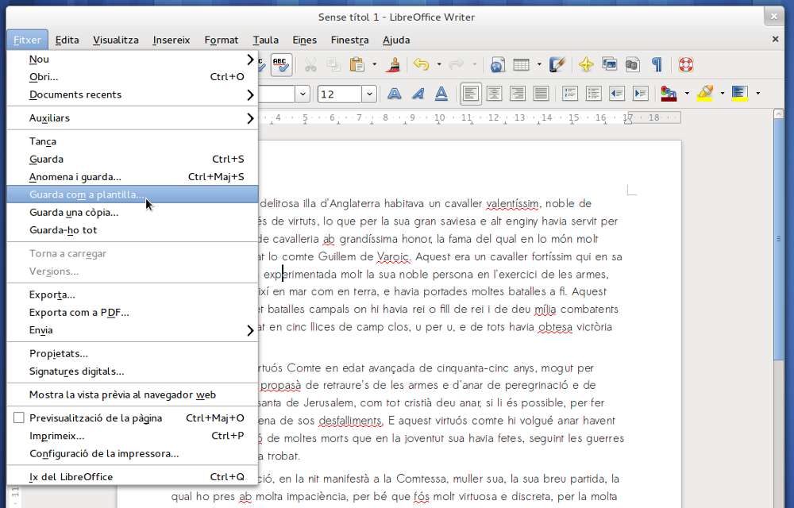Close document with menu bar X
Image resolution: width=794 pixels, height=508 pixels.
click(x=775, y=39)
